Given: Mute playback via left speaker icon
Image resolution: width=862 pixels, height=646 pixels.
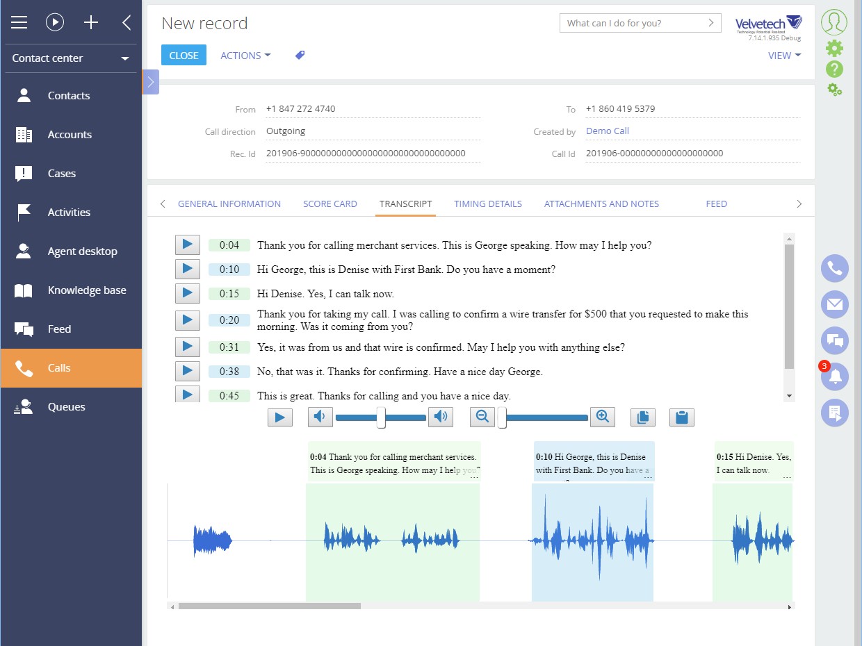Looking at the screenshot, I should point(320,417).
